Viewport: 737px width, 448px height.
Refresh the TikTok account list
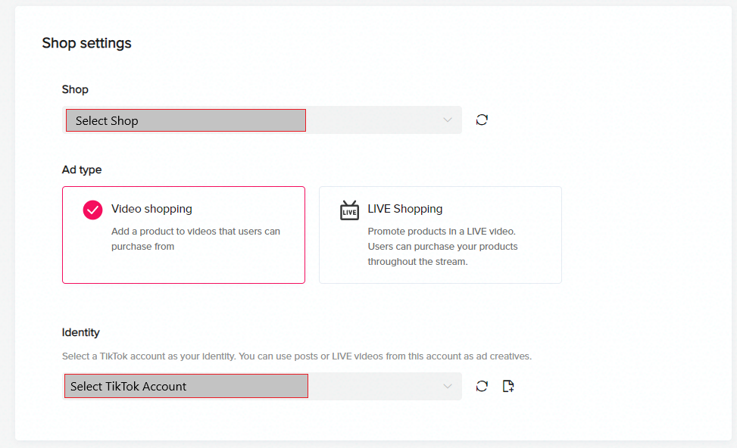482,386
